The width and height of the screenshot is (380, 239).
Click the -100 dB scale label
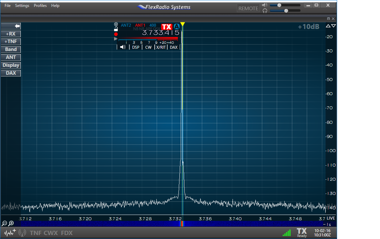330,151
